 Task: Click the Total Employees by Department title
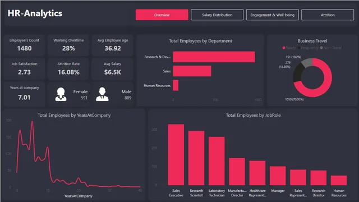pos(200,41)
